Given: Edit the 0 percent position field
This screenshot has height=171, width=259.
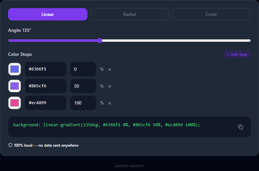Looking at the screenshot, I should tap(83, 69).
